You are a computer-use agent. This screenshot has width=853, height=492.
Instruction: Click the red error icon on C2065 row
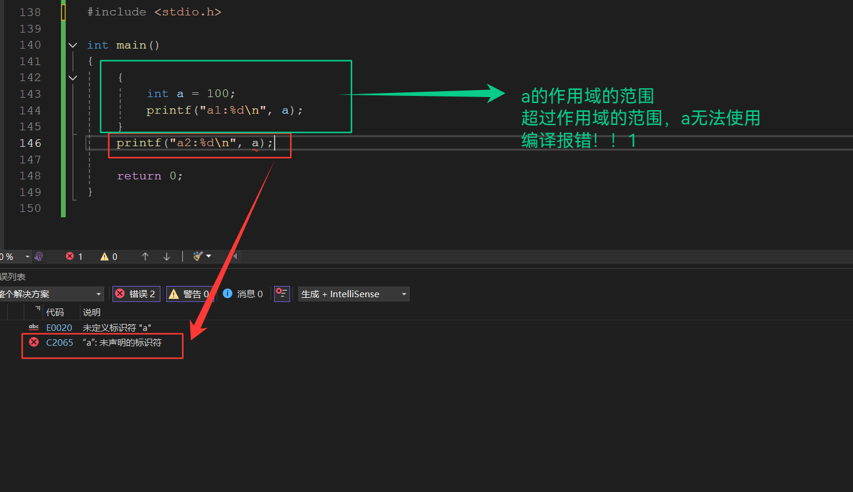(34, 342)
